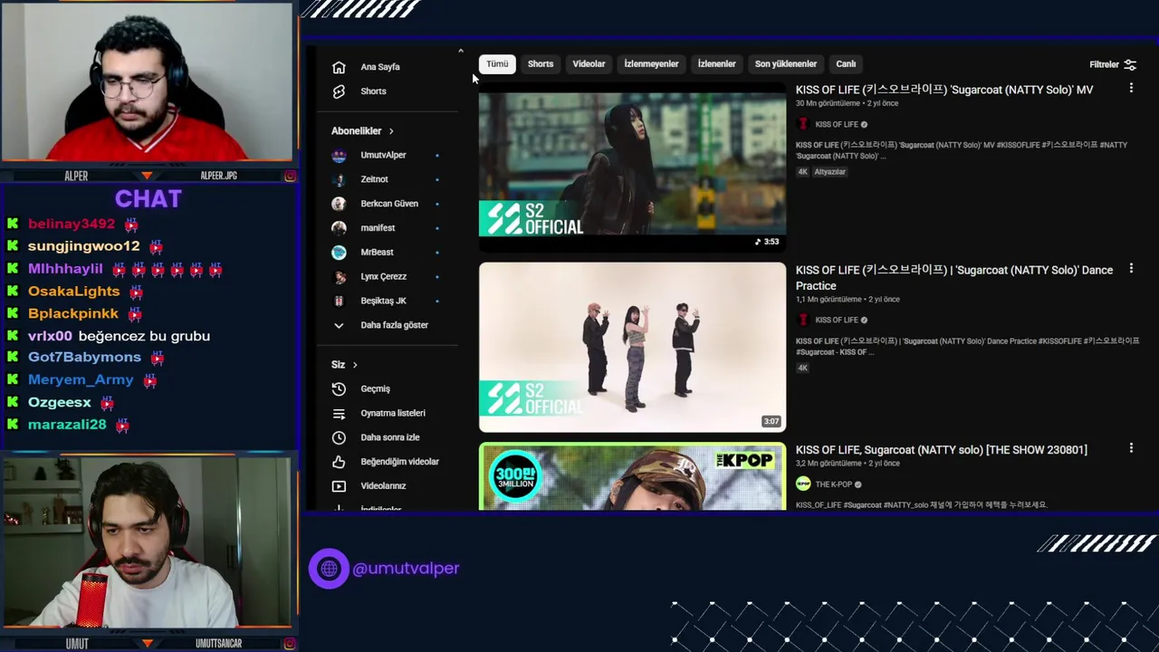
Task: Click KISS OF LIFE channel name under MV
Action: point(837,124)
